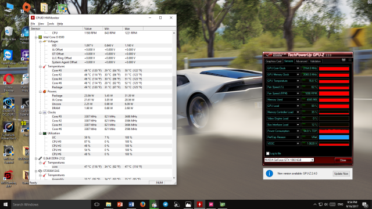Open the HWMonitor Help menu
The width and height of the screenshot is (372, 209).
[x=60, y=24]
